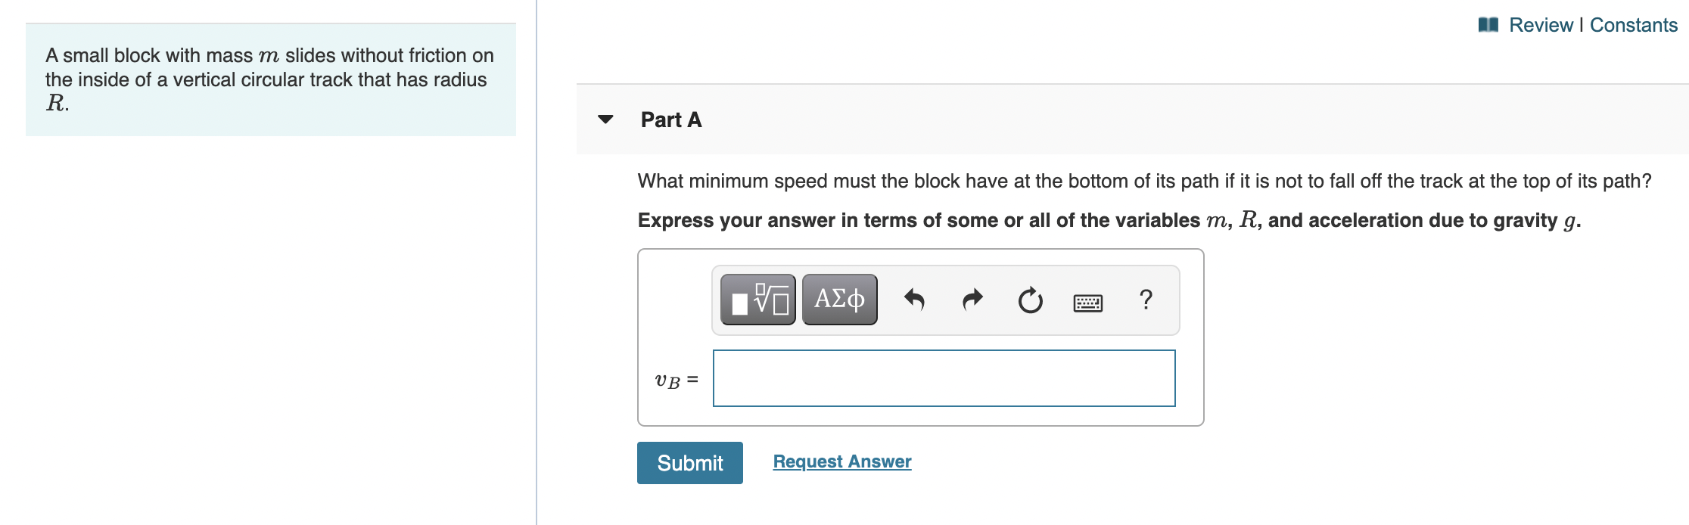Click the redo arrow in equation toolbar
1689x525 pixels.
pos(972,300)
